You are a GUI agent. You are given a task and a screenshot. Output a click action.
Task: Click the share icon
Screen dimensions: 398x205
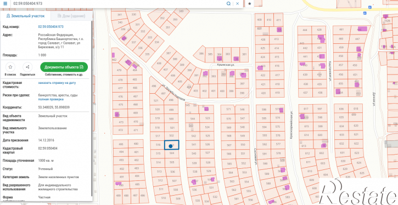pos(27,67)
